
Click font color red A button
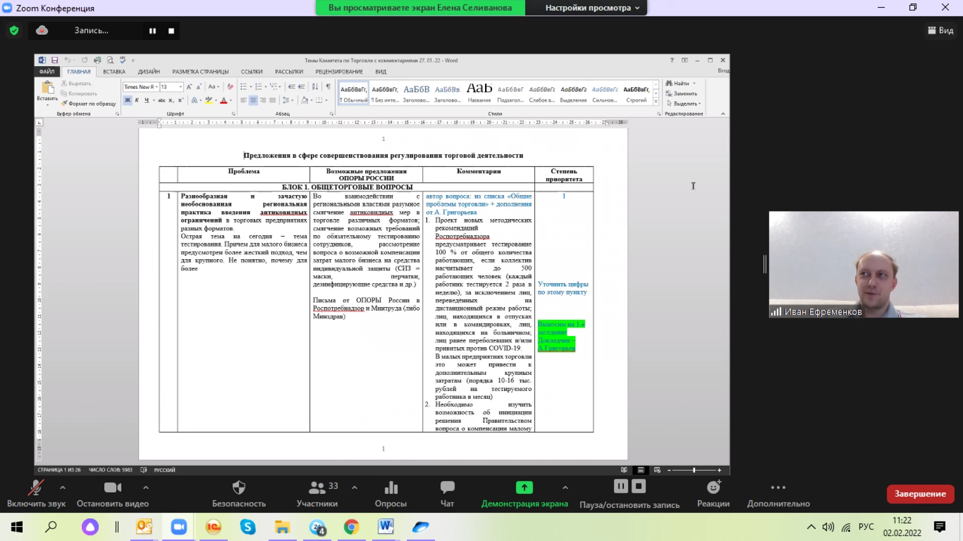224,100
